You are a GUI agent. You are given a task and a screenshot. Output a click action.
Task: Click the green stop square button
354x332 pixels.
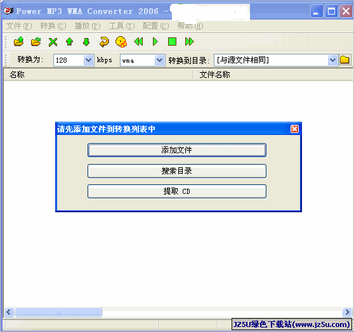point(173,42)
